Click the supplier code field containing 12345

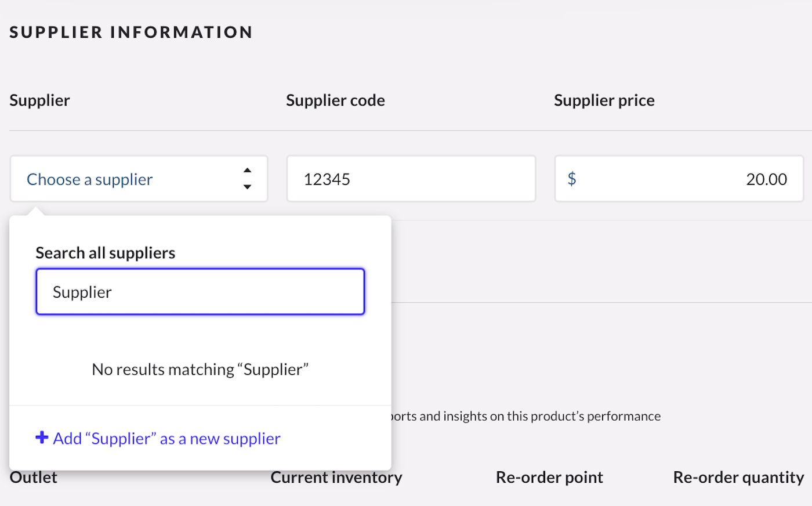click(x=411, y=179)
